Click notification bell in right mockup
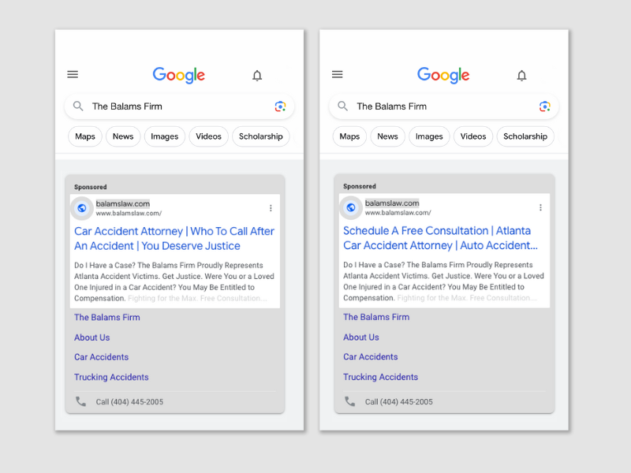This screenshot has width=631, height=473. point(521,76)
